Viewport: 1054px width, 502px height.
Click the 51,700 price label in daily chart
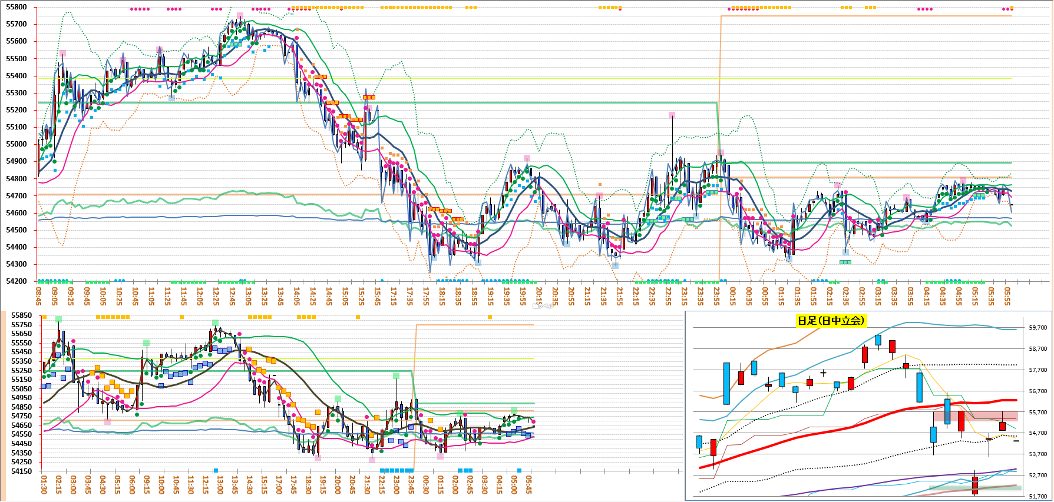1038,497
